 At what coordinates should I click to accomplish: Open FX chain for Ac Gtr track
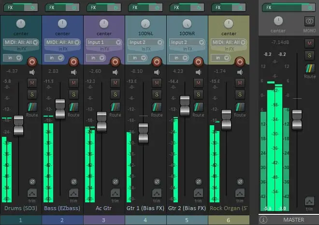pyautogui.click(x=97, y=8)
